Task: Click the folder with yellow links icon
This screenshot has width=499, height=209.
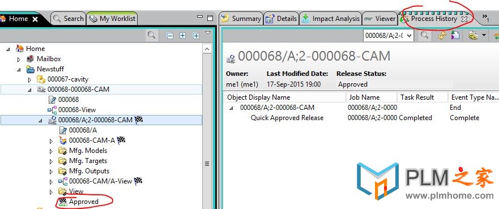Action: [474, 35]
